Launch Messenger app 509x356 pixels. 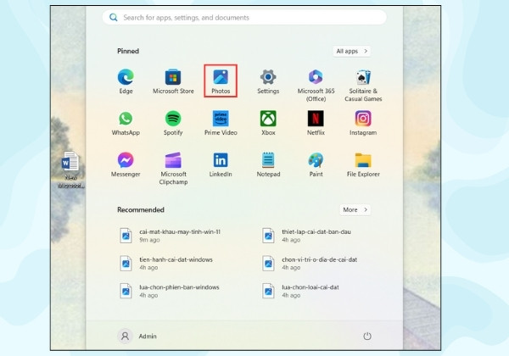[126, 164]
